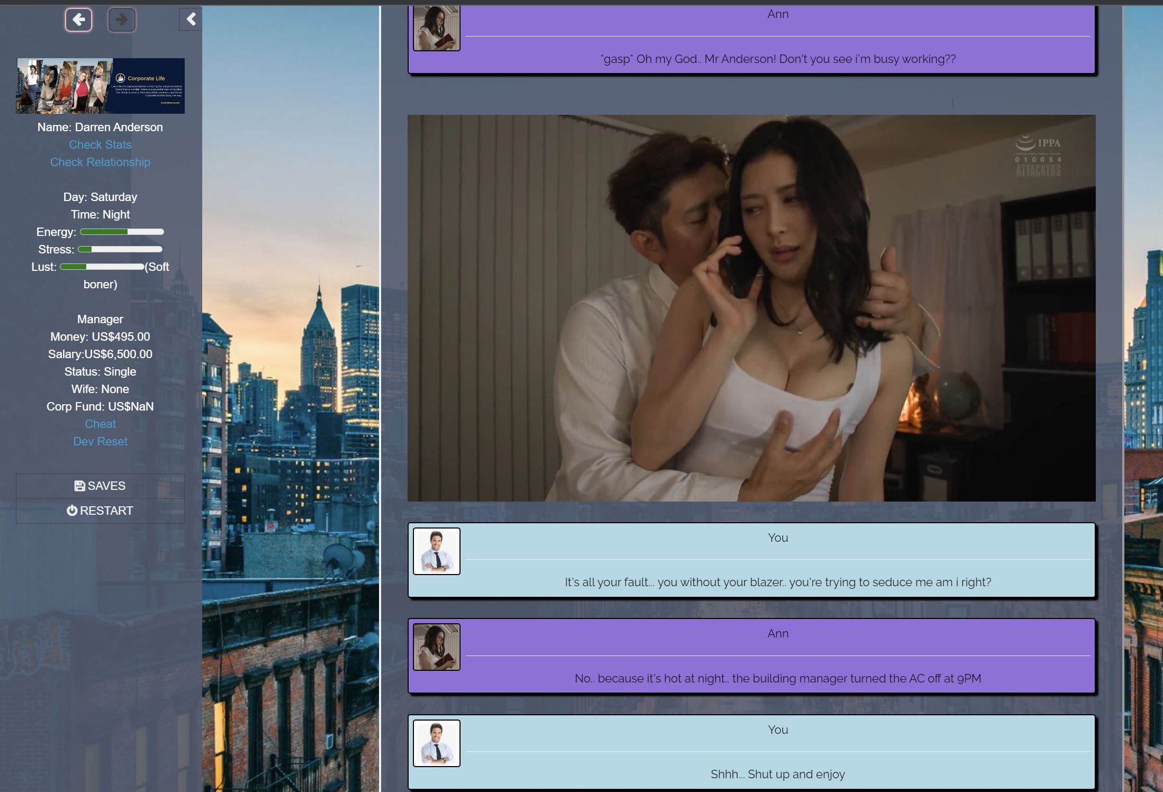This screenshot has width=1163, height=792.
Task: Click your avatar in blazer message
Action: click(436, 551)
